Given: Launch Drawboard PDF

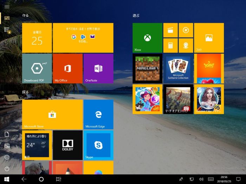Looking at the screenshot, I should (x=37, y=68).
